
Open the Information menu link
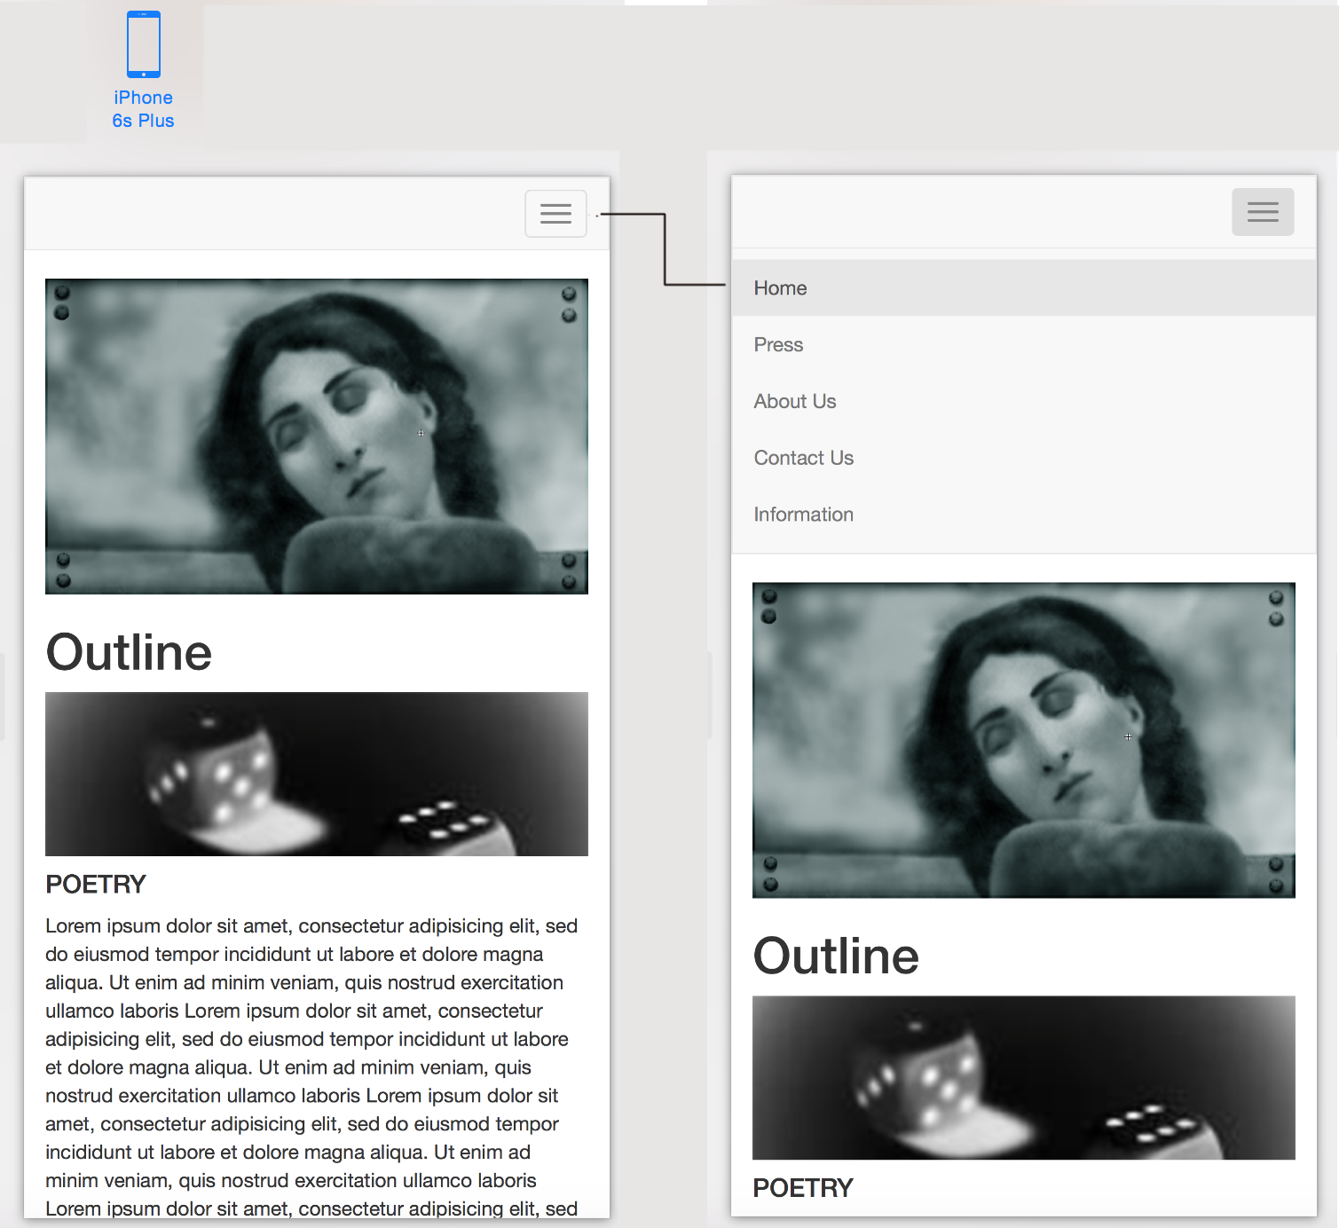pyautogui.click(x=803, y=515)
